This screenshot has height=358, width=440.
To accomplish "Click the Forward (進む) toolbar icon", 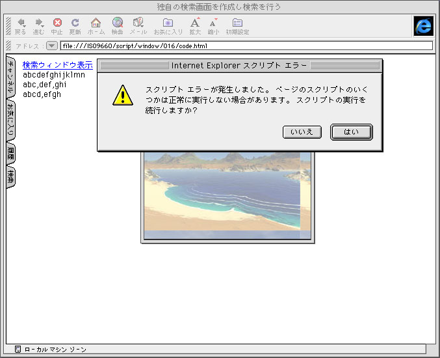I will pos(38,27).
